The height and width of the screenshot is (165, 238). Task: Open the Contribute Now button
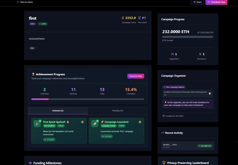(216, 2)
